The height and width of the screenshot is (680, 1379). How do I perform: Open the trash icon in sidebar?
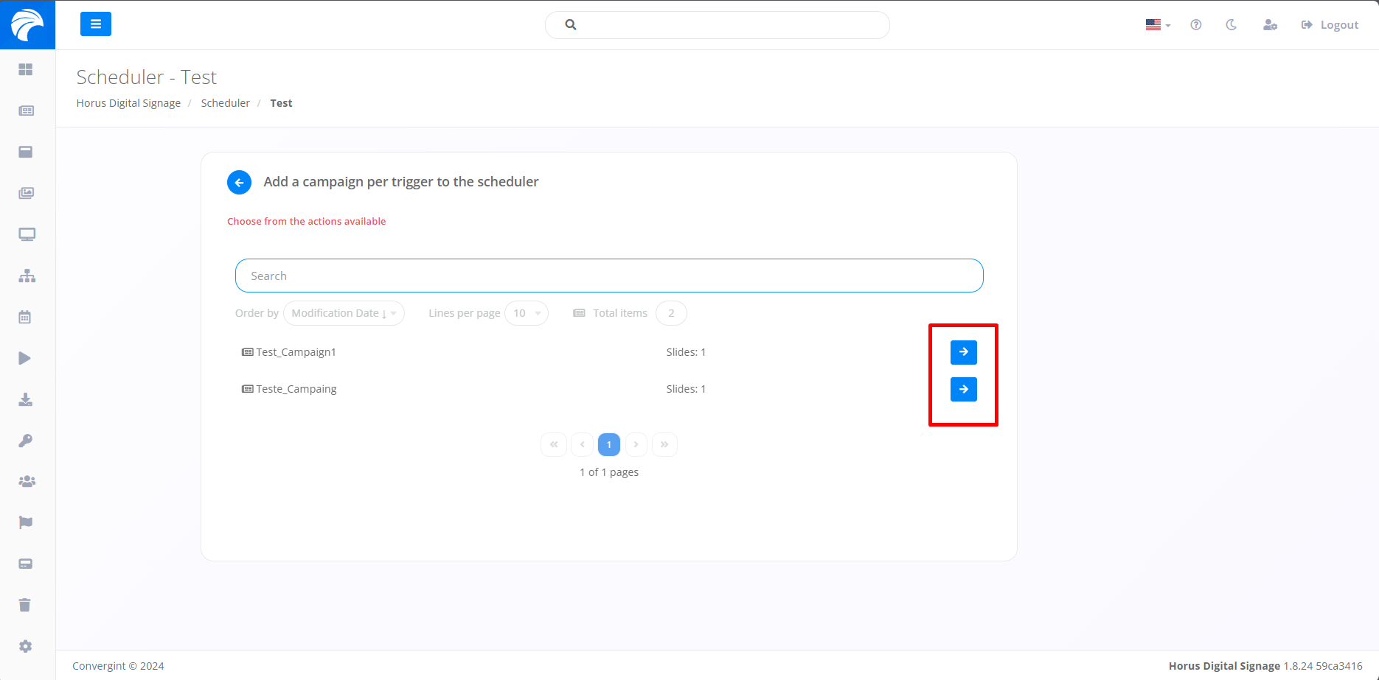pos(25,605)
